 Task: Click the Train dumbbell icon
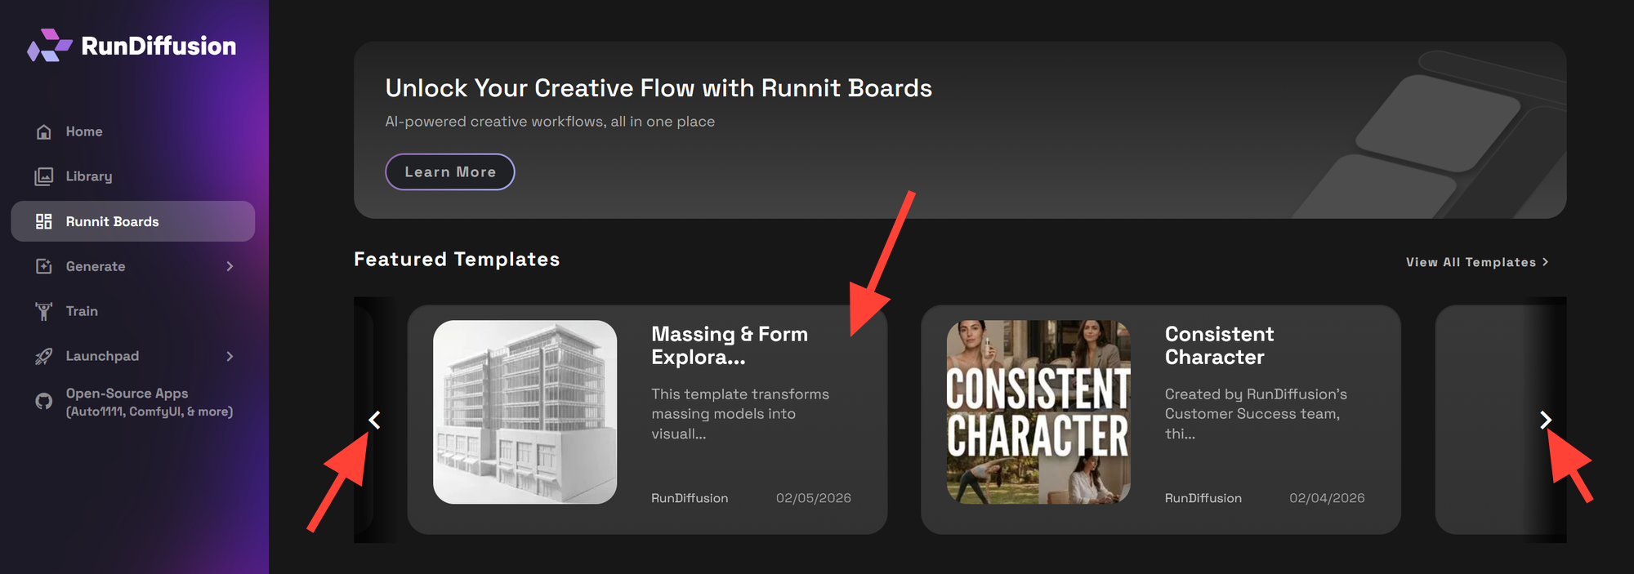tap(44, 311)
